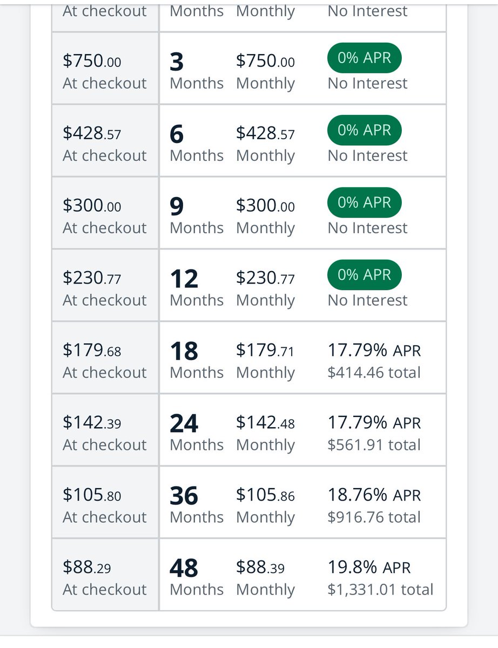
Task: Click the $750.00 At checkout cell
Action: coord(105,69)
